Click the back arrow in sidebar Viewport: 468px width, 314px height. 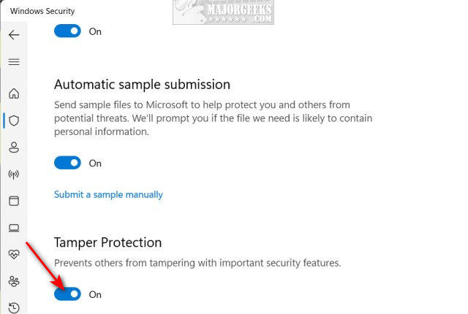[14, 35]
